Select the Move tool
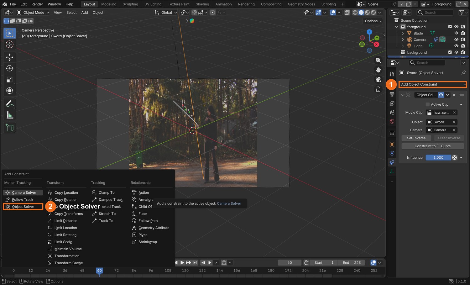 pyautogui.click(x=10, y=57)
